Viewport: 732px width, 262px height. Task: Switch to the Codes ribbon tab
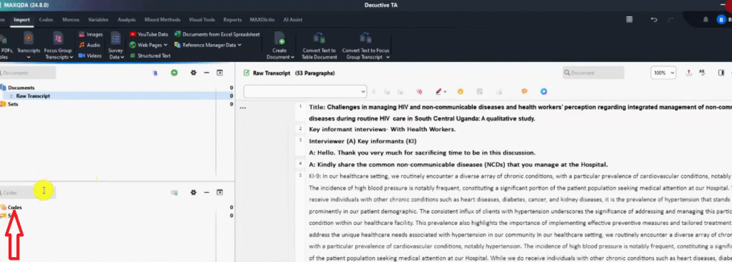pos(46,19)
